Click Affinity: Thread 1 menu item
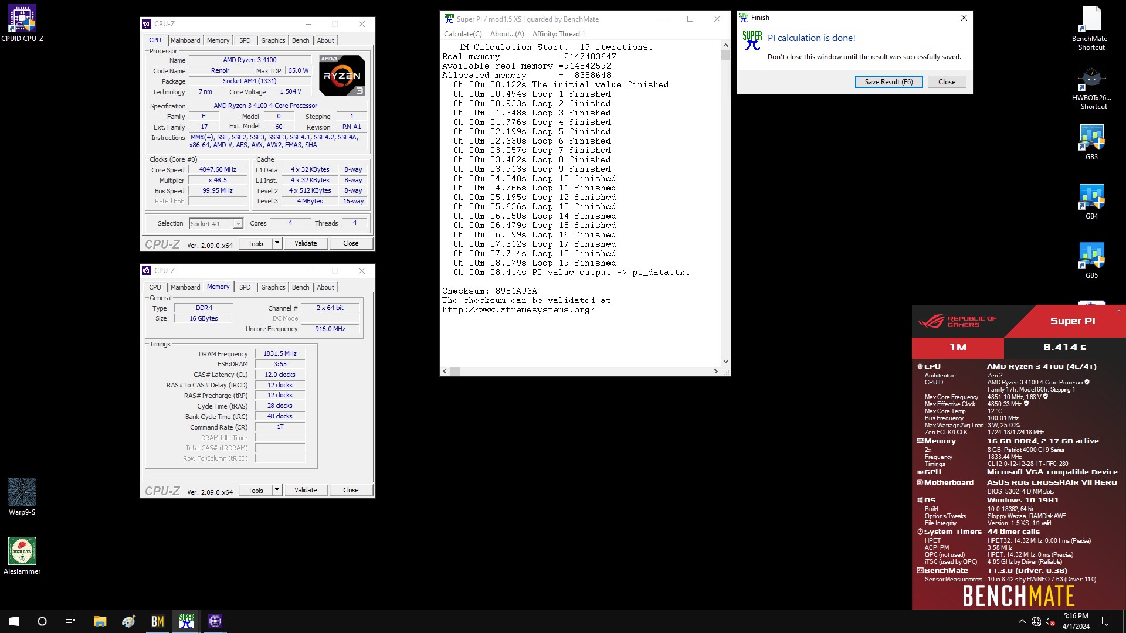1126x633 pixels. 559,34
